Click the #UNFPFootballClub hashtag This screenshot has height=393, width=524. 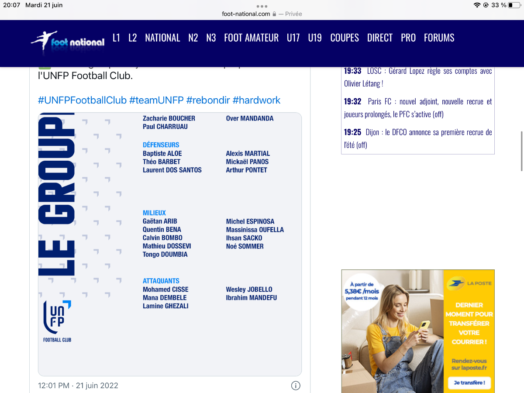(x=82, y=100)
